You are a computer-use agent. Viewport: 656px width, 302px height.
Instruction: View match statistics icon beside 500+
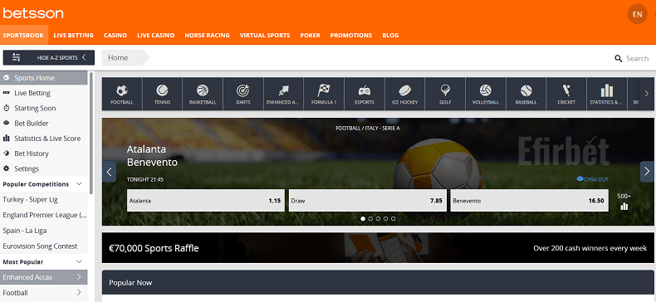(624, 207)
